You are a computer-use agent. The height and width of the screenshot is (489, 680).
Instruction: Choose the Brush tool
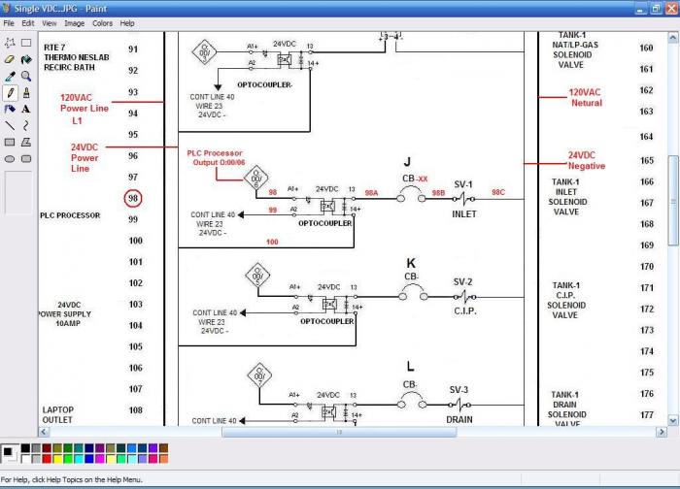pyautogui.click(x=26, y=93)
